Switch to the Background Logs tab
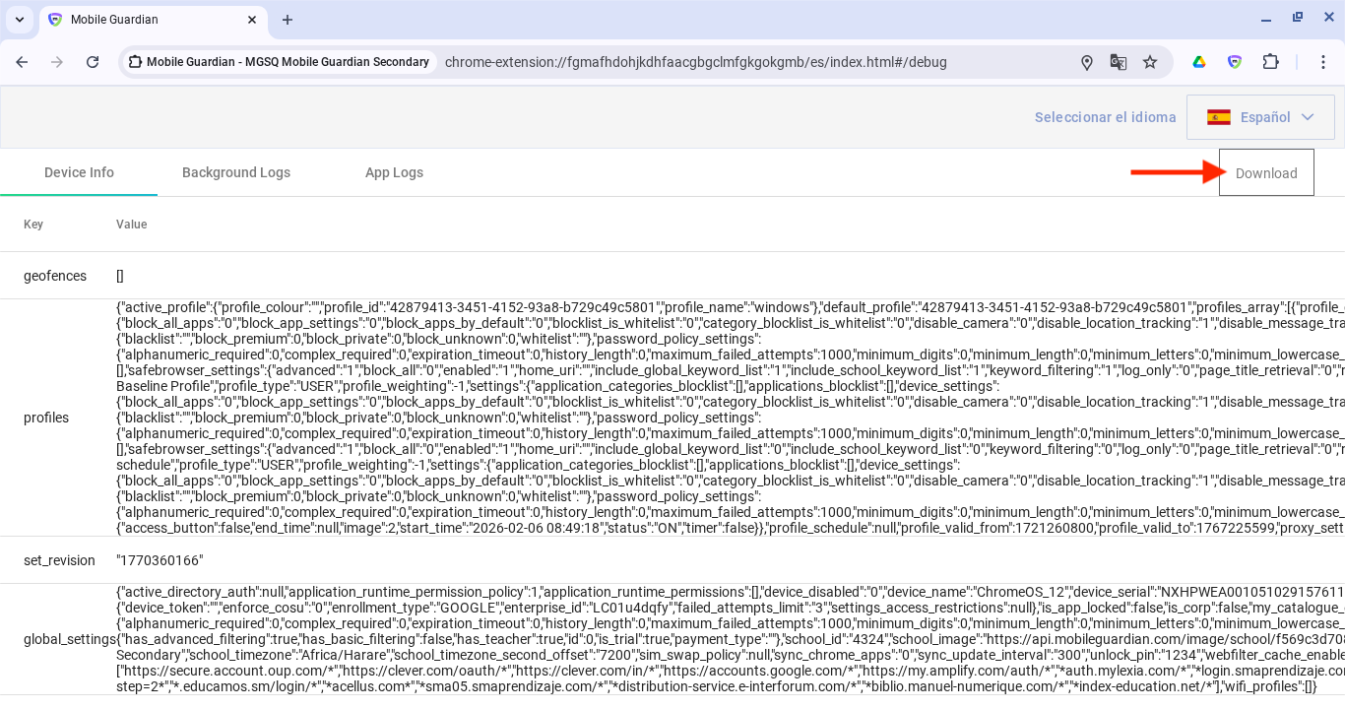Image resolution: width=1345 pixels, height=709 pixels. click(236, 172)
